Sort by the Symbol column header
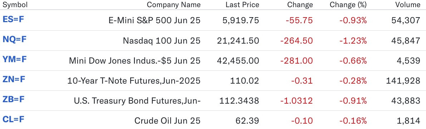Screen dimensions: 426x129 click(x=15, y=5)
